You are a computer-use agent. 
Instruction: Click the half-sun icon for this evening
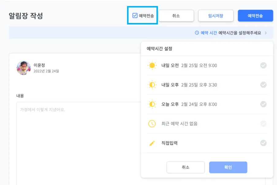(152, 104)
